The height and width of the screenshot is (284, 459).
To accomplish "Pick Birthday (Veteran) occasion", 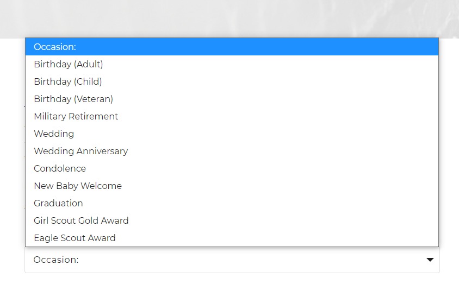I will click(232, 99).
